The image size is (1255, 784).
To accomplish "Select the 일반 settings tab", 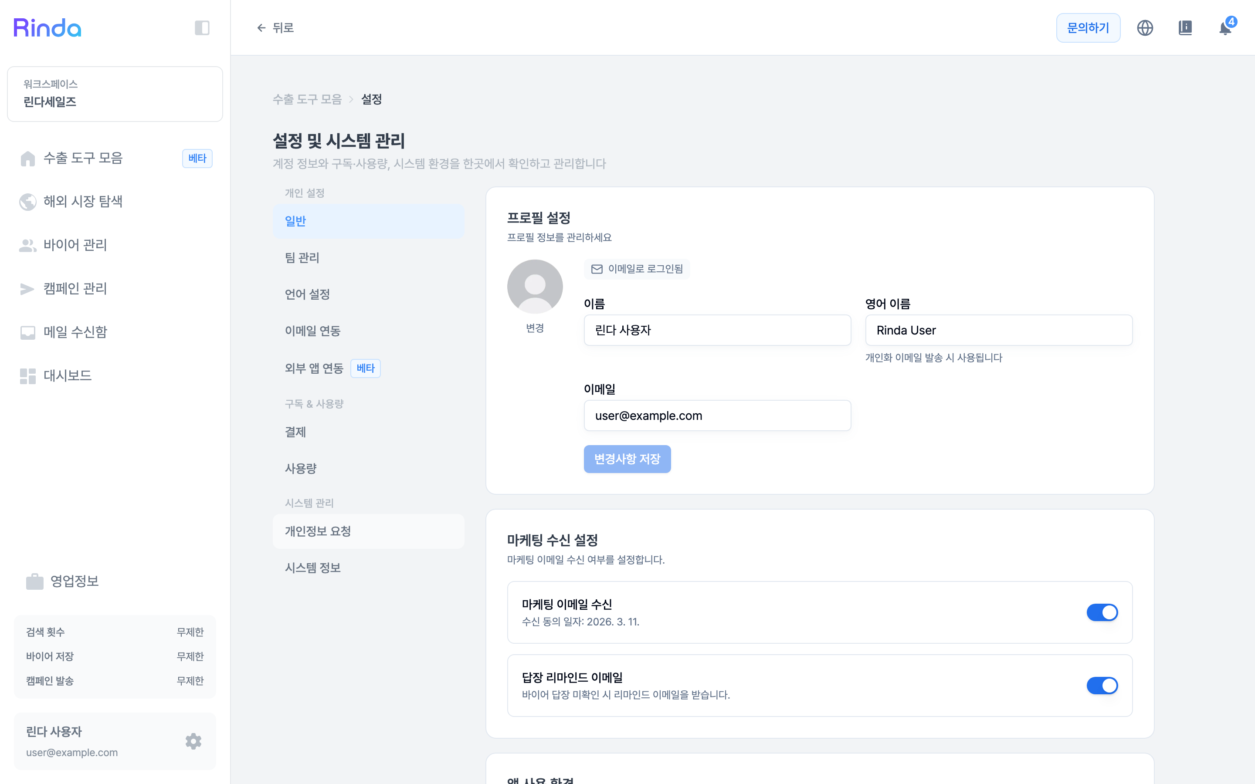I will [368, 221].
